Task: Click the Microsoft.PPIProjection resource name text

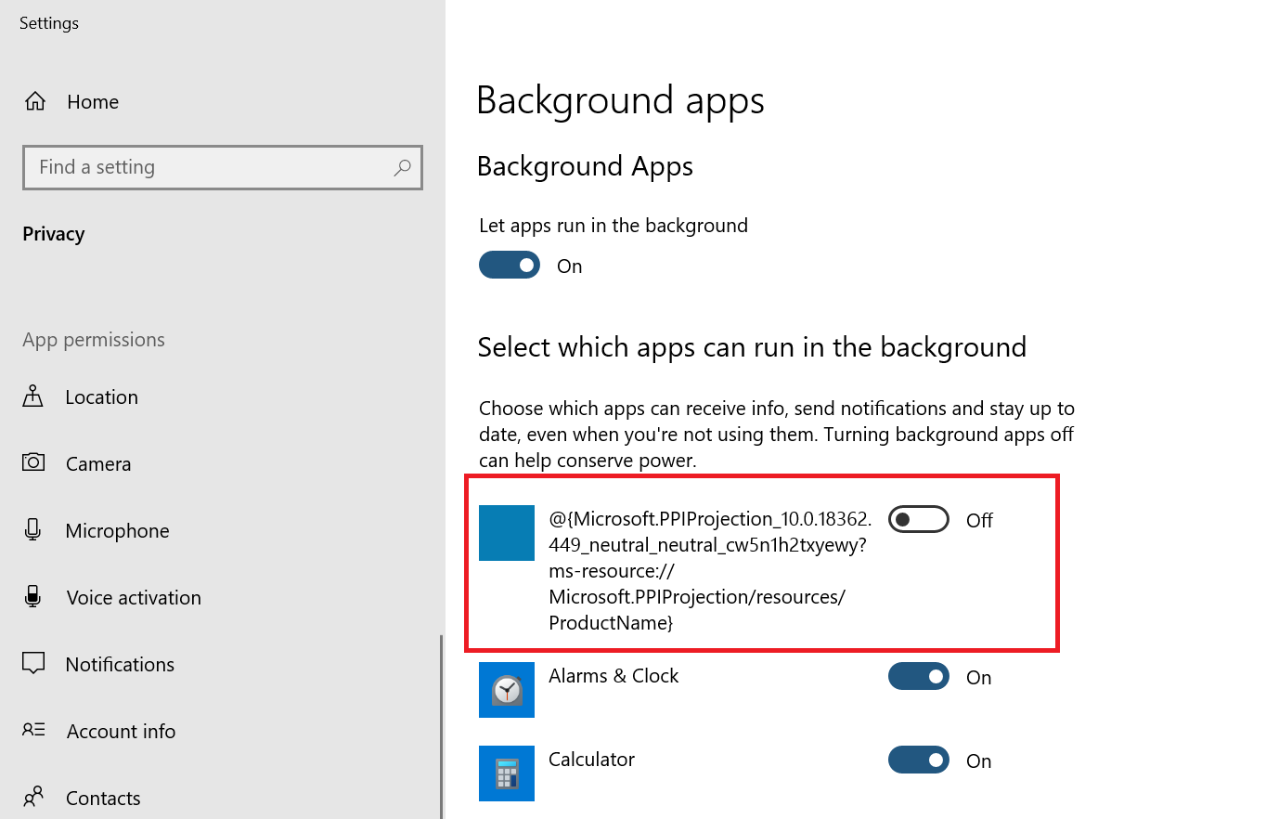Action: click(708, 571)
